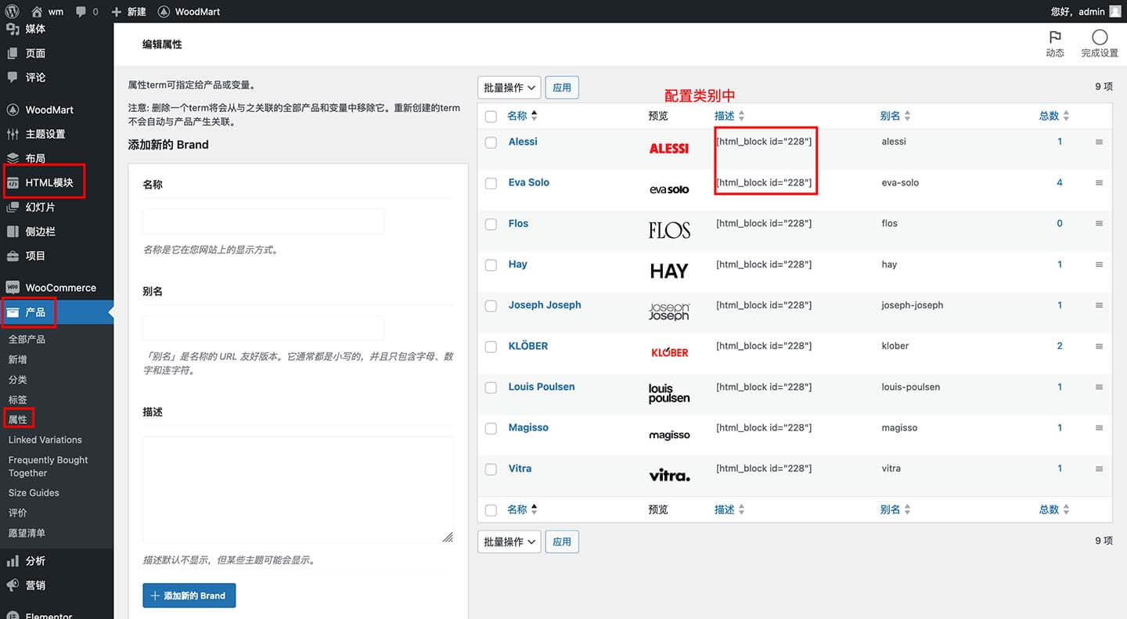1127x619 pixels.
Task: Tick the Eva Solo row checkbox
Action: click(x=491, y=183)
